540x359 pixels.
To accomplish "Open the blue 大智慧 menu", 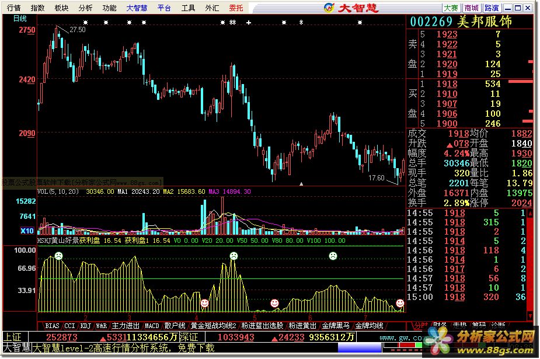I will click(x=137, y=8).
